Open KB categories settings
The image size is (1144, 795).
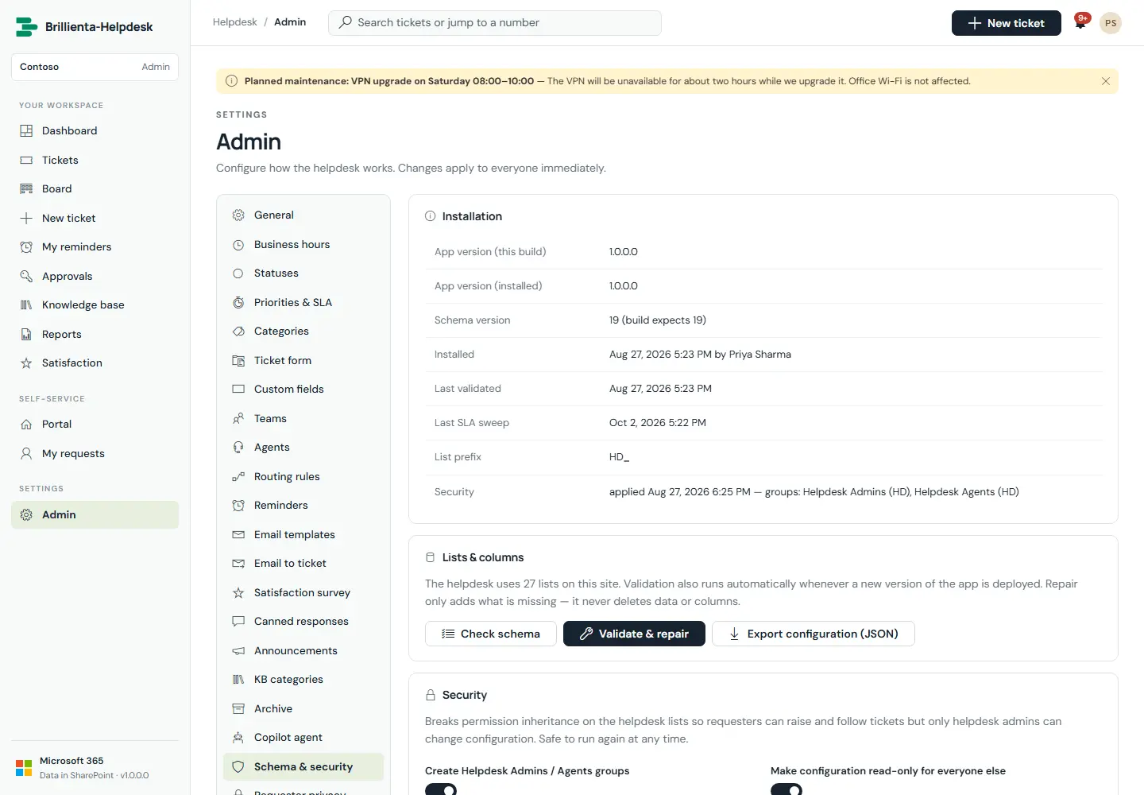pyautogui.click(x=303, y=679)
